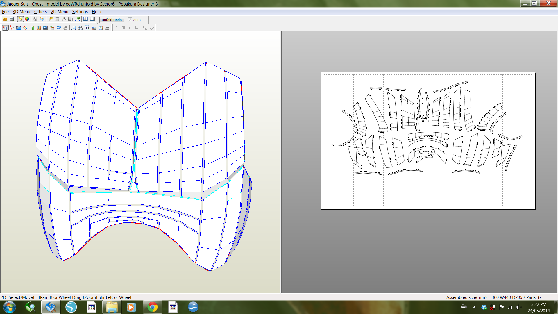Select the orange T text input tool
This screenshot has width=558, height=314.
(x=39, y=28)
